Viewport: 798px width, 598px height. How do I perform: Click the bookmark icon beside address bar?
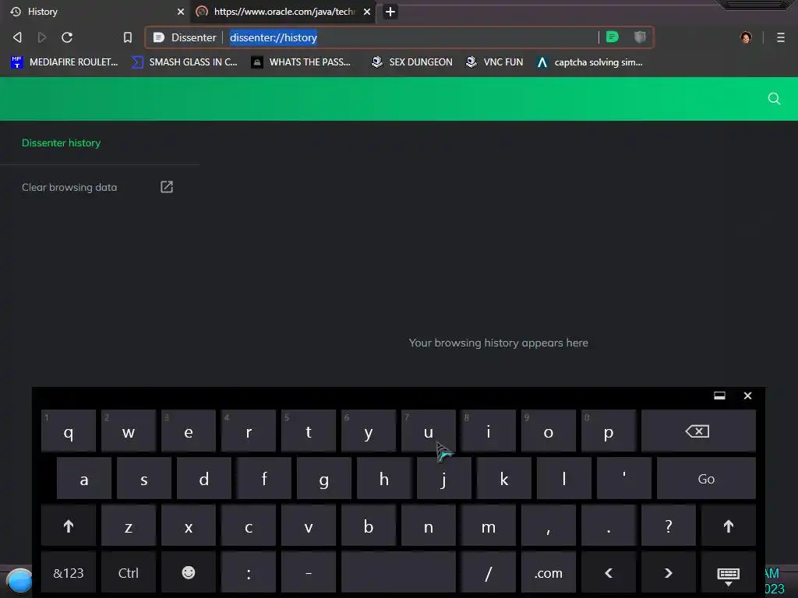click(x=128, y=37)
